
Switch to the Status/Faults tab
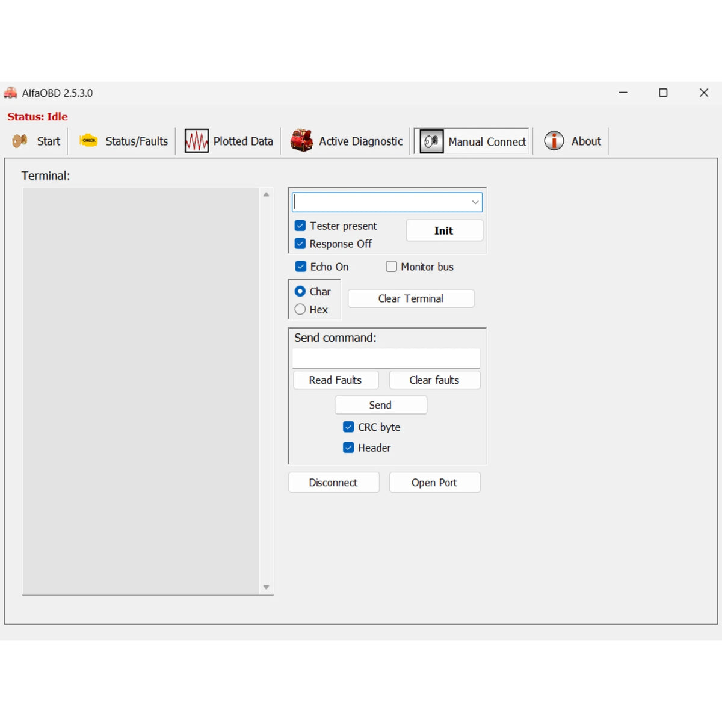click(x=135, y=141)
